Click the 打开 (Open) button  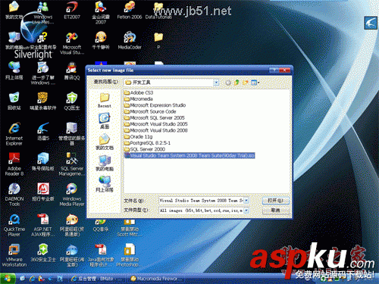point(275,201)
